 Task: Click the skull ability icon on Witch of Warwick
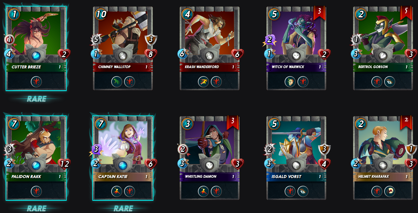coord(290,82)
